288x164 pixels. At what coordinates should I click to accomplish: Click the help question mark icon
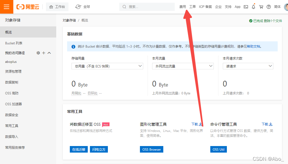pos(268,7)
